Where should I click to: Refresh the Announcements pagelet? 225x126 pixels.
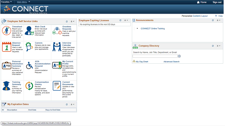(x=213, y=20)
